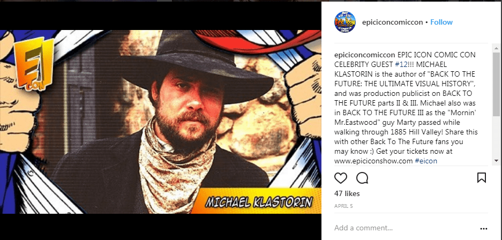Open the epiciconcomiccon profile avatar

(x=345, y=22)
